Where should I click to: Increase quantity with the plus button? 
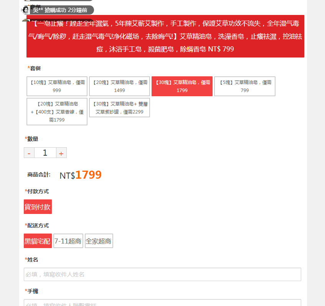click(61, 153)
